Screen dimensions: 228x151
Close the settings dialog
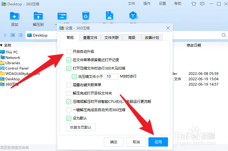tap(168, 28)
